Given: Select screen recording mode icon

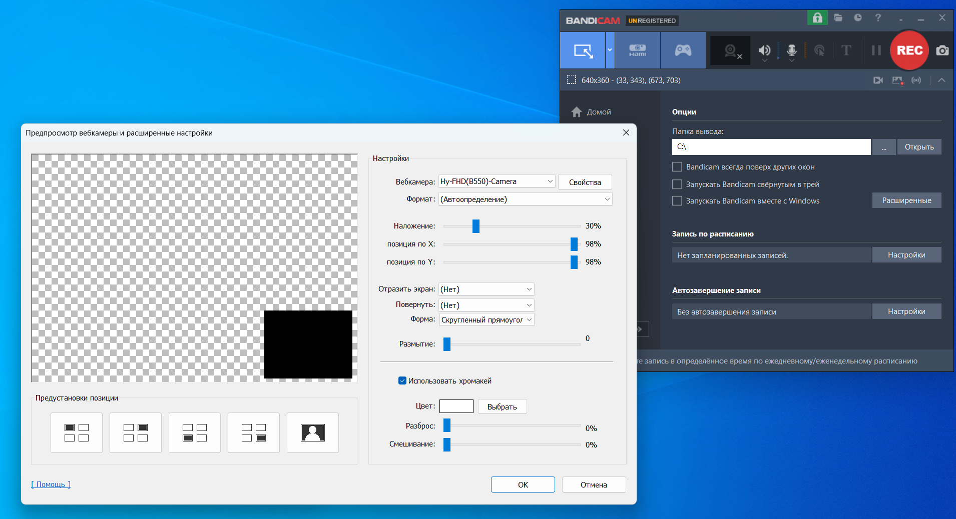Looking at the screenshot, I should point(583,50).
